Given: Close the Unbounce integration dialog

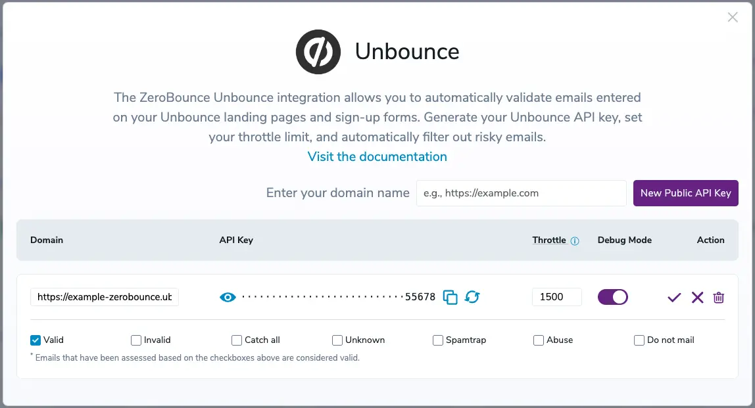Looking at the screenshot, I should [x=733, y=18].
